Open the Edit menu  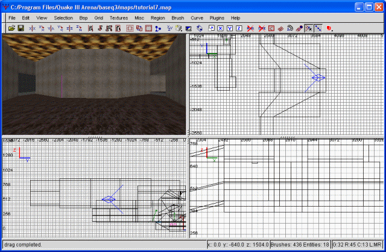tap(25, 18)
